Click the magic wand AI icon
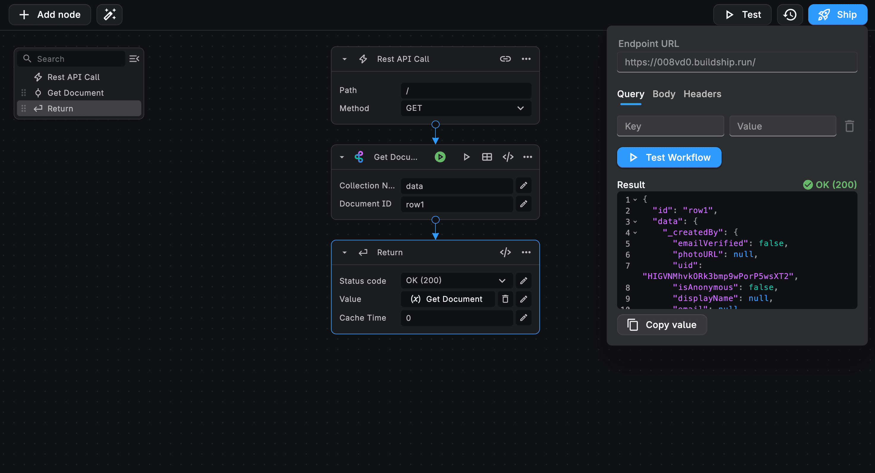875x473 pixels. coord(109,15)
